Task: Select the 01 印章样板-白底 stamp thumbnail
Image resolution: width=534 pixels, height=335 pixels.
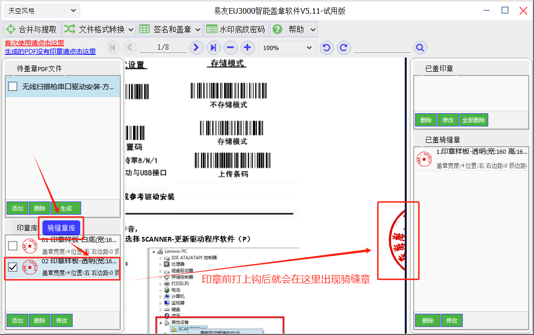Action: click(x=30, y=246)
